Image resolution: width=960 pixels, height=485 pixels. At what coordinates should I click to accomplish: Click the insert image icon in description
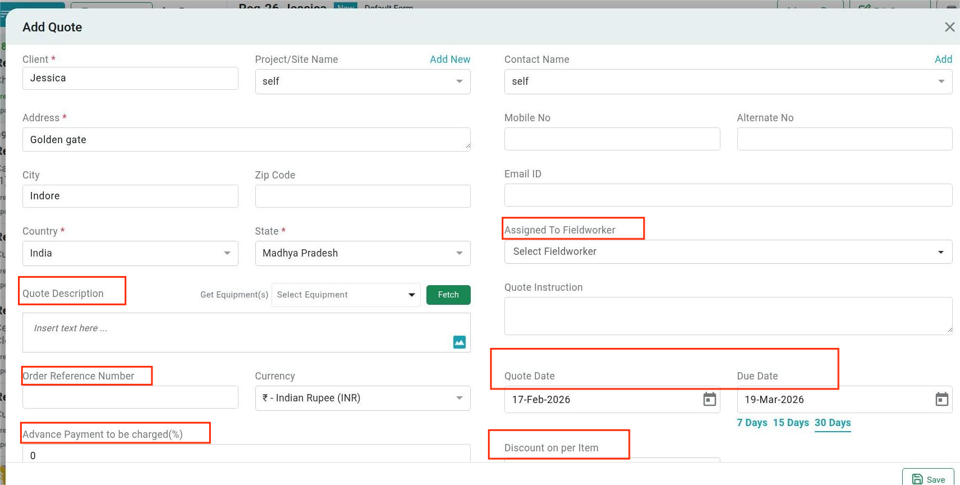(x=459, y=342)
